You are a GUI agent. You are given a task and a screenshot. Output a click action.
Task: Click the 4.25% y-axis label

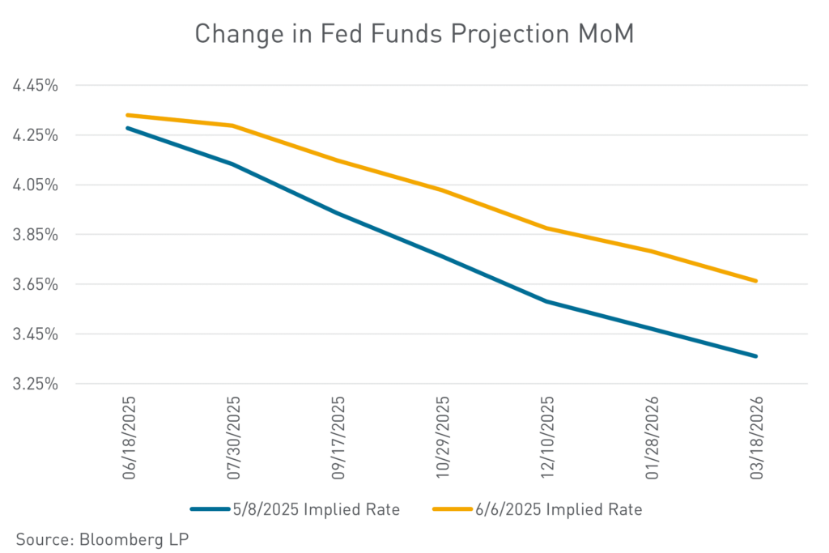point(36,135)
